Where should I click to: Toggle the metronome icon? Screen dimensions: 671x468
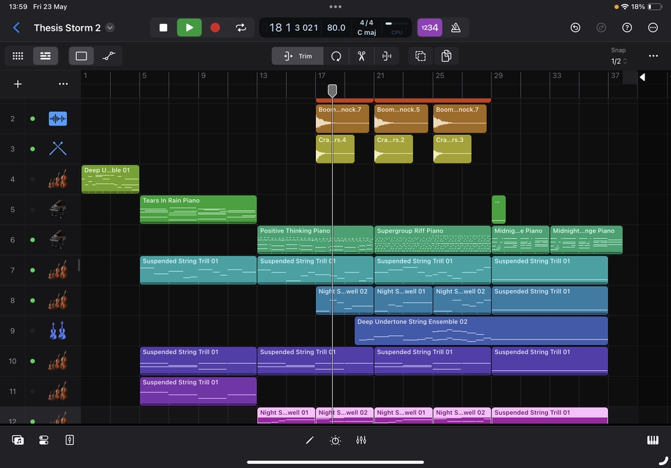tap(456, 27)
